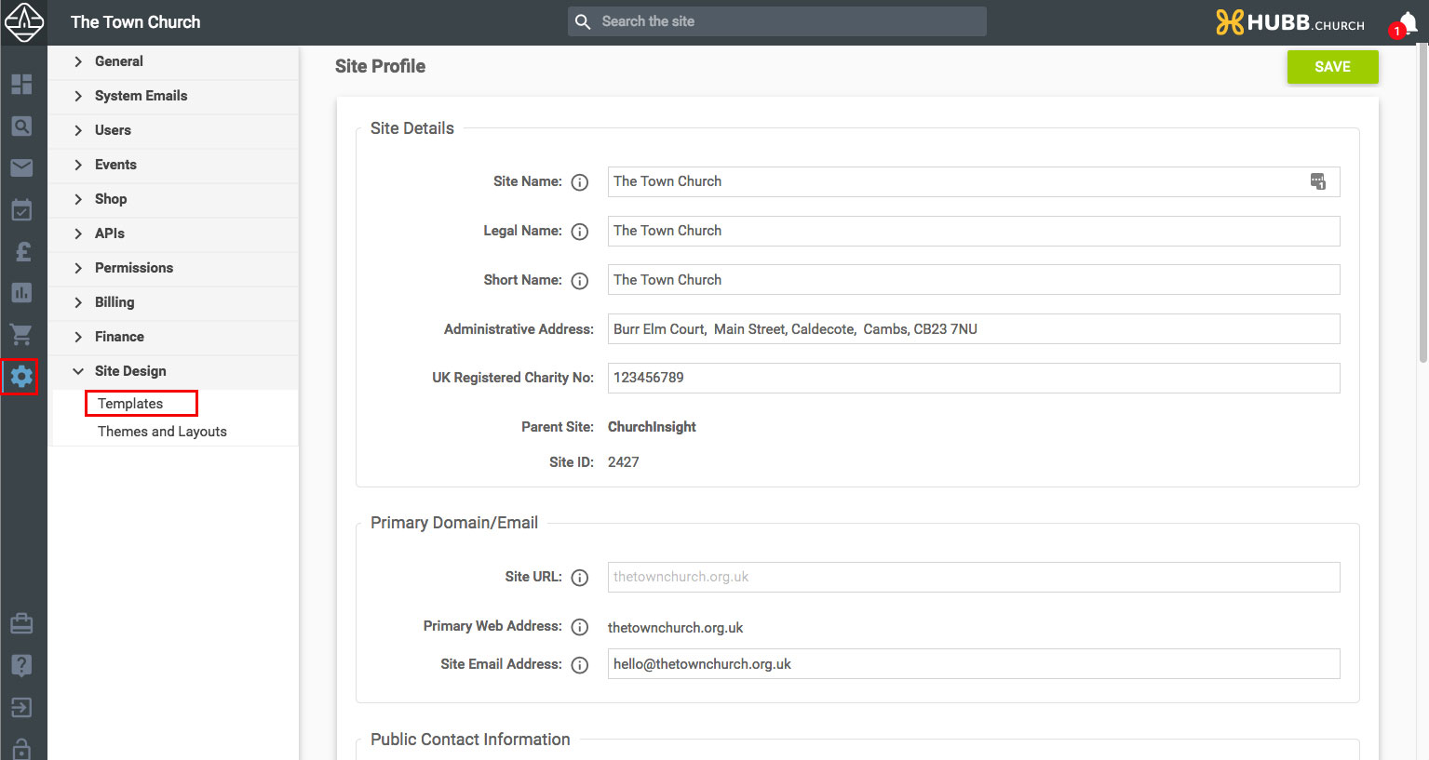Viewport: 1429px width, 760px height.
Task: Click the HUBB.CHURCH logo
Action: pyautogui.click(x=1290, y=22)
